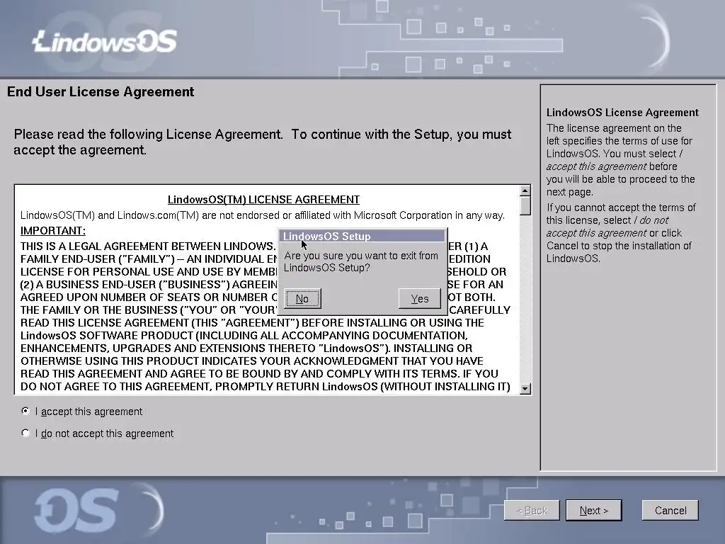Viewport: 725px width, 544px height.
Task: Click the scrollbar track below the thumb
Action: pyautogui.click(x=525, y=299)
